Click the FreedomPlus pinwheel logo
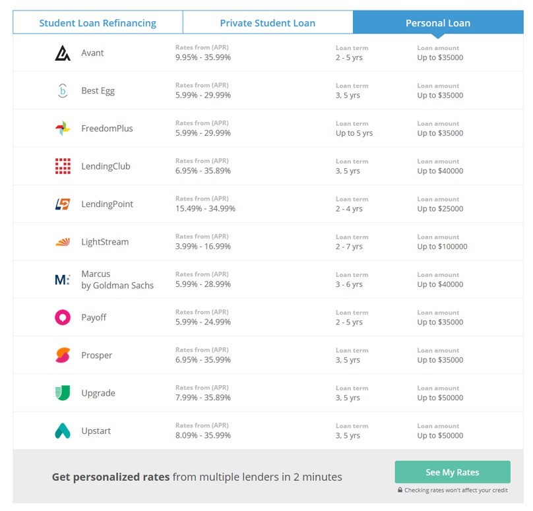The image size is (533, 511). [63, 129]
